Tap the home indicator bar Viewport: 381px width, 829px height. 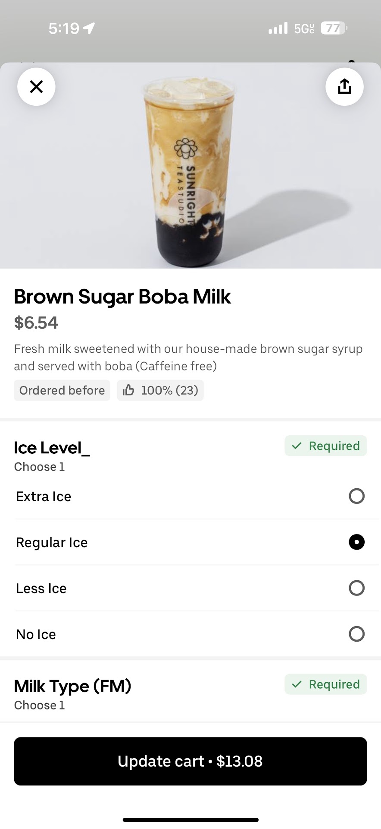[x=190, y=820]
